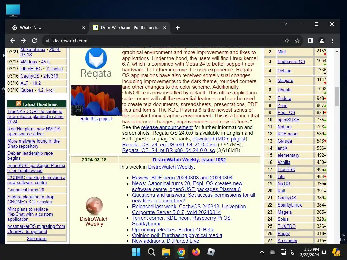
Task: Expand the tab search chevron
Action: 285,24
